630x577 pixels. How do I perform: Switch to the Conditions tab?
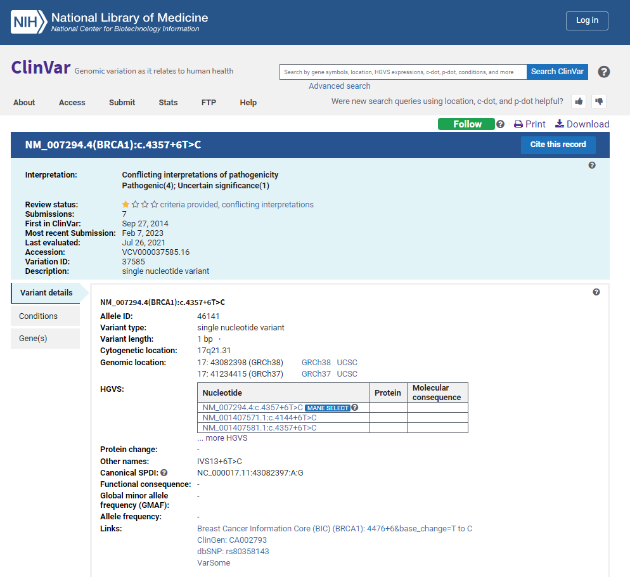(x=38, y=316)
